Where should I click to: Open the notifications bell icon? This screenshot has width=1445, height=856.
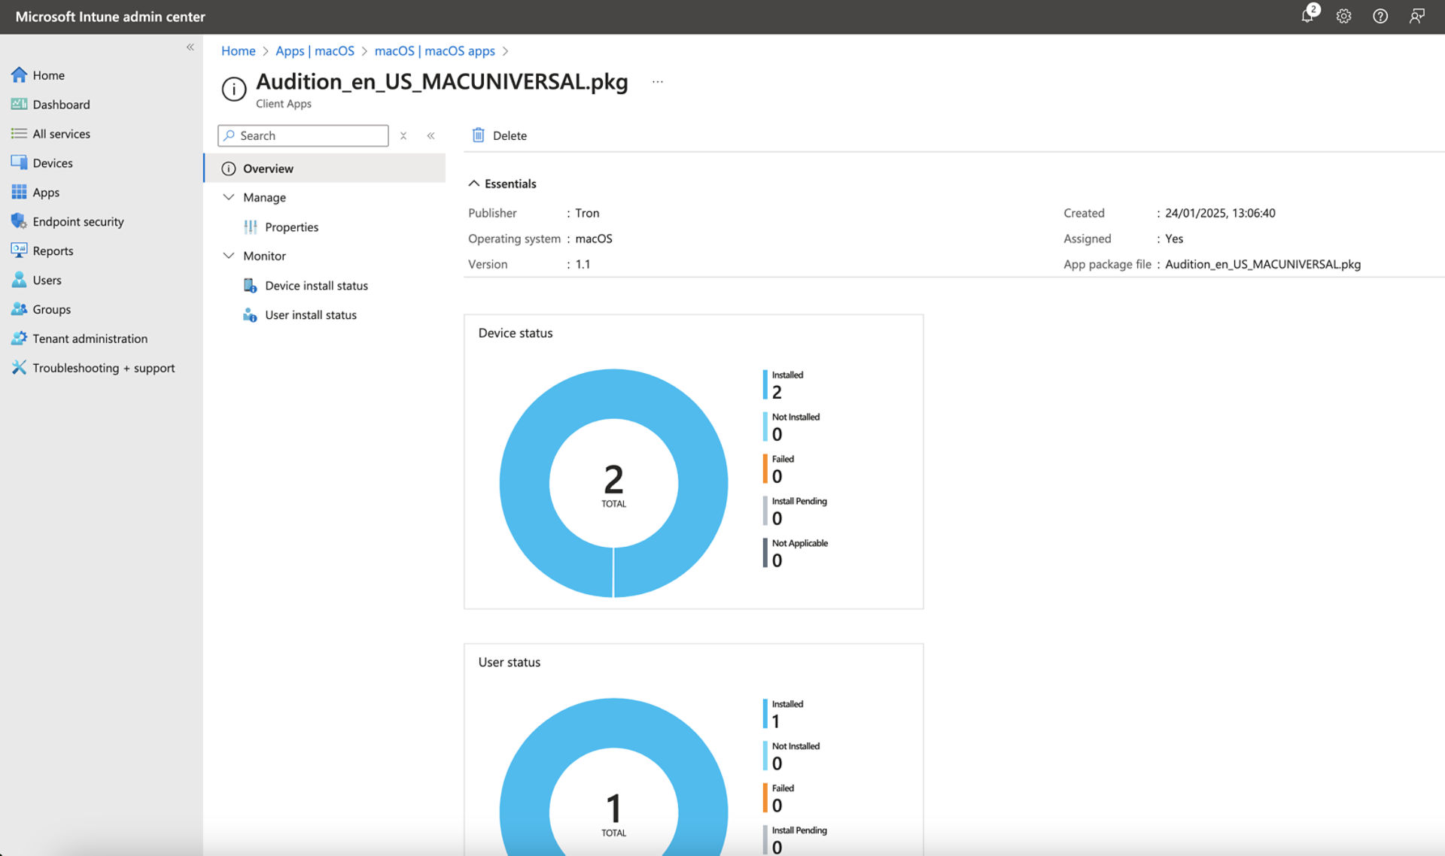(x=1307, y=17)
